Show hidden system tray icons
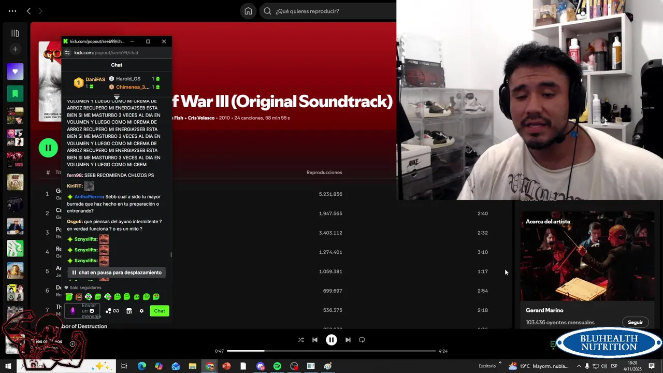The width and height of the screenshot is (663, 373). [x=579, y=366]
